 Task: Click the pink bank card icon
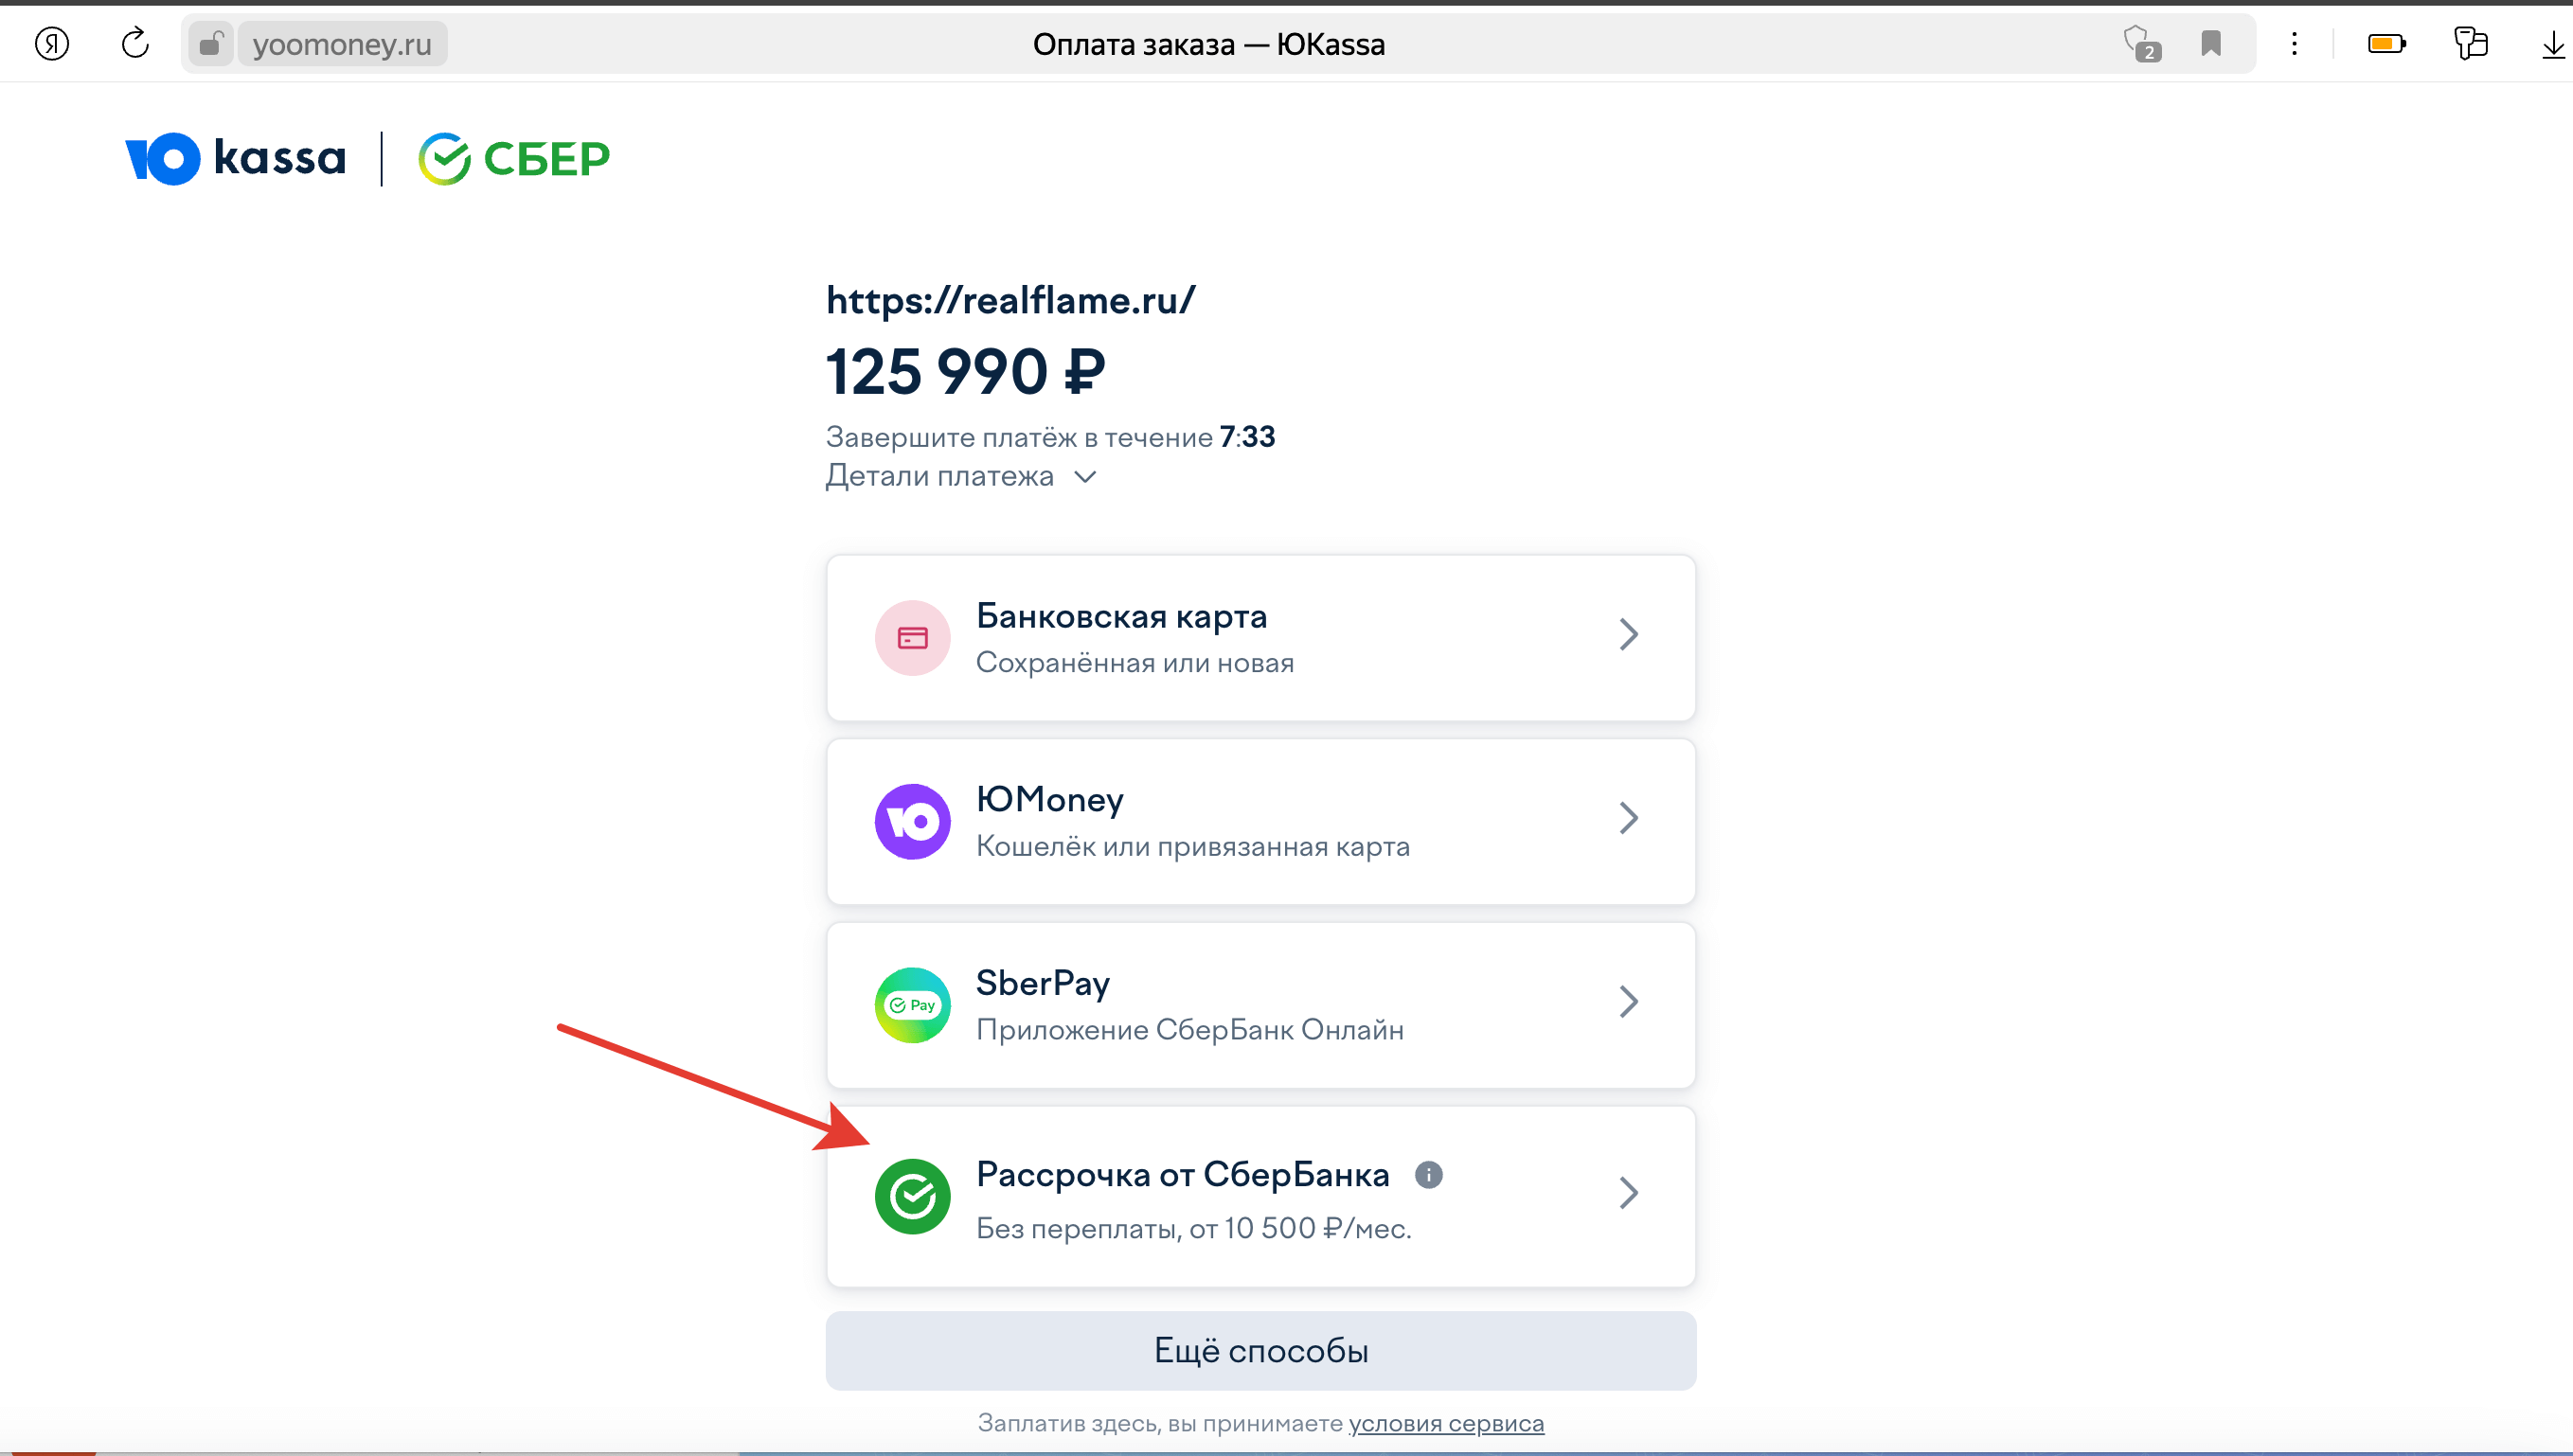[912, 638]
